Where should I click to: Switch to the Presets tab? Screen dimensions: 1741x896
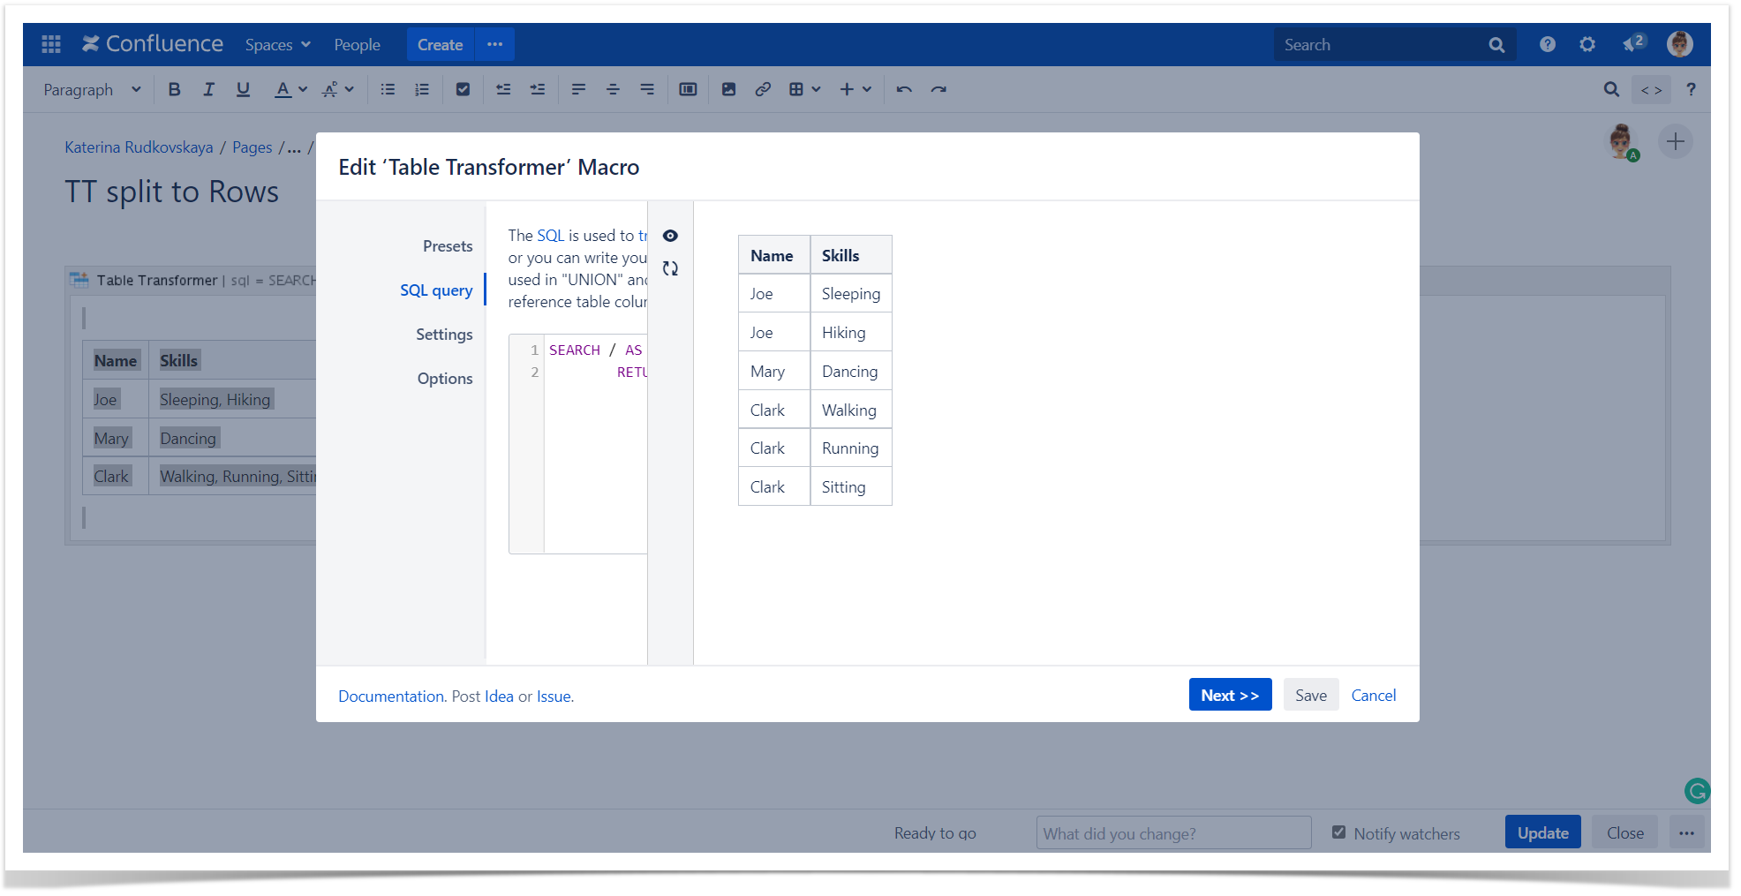448,246
